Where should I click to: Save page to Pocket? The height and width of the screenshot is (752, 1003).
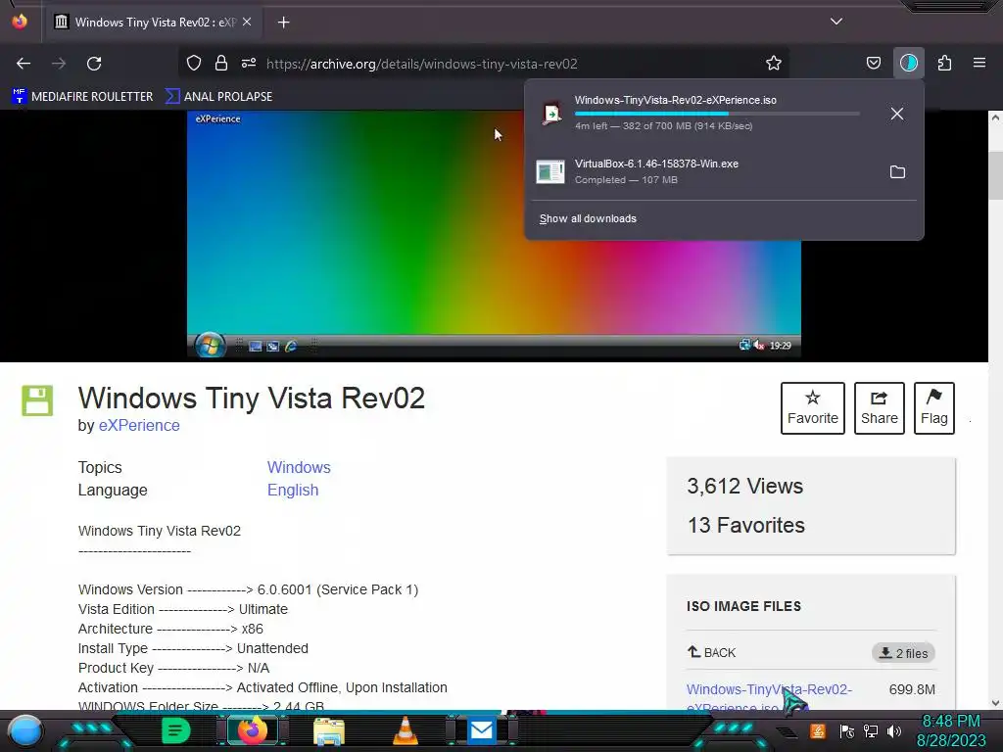pos(873,63)
